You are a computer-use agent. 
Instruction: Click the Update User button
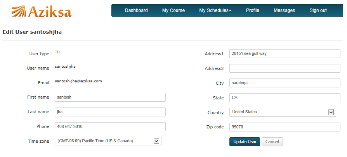245,142
